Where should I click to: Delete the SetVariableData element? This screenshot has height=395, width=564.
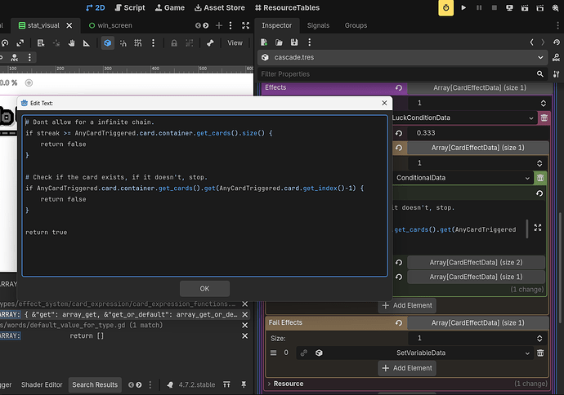pyautogui.click(x=540, y=353)
